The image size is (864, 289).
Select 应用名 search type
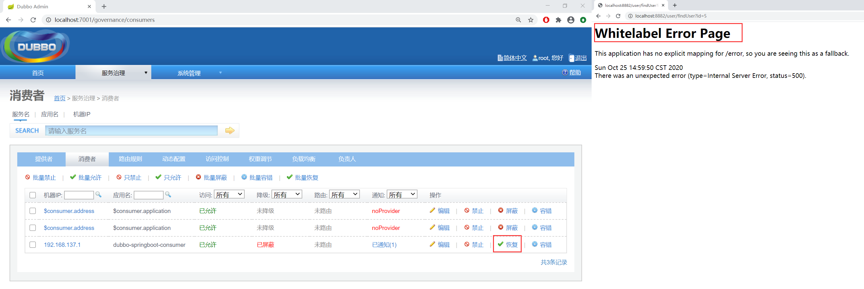click(50, 114)
